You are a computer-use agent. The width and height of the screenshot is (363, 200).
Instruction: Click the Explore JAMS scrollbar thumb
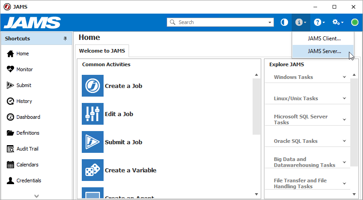pos(354,122)
